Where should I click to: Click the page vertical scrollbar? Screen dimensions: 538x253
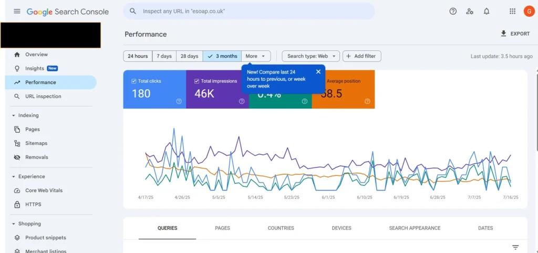pos(536,110)
